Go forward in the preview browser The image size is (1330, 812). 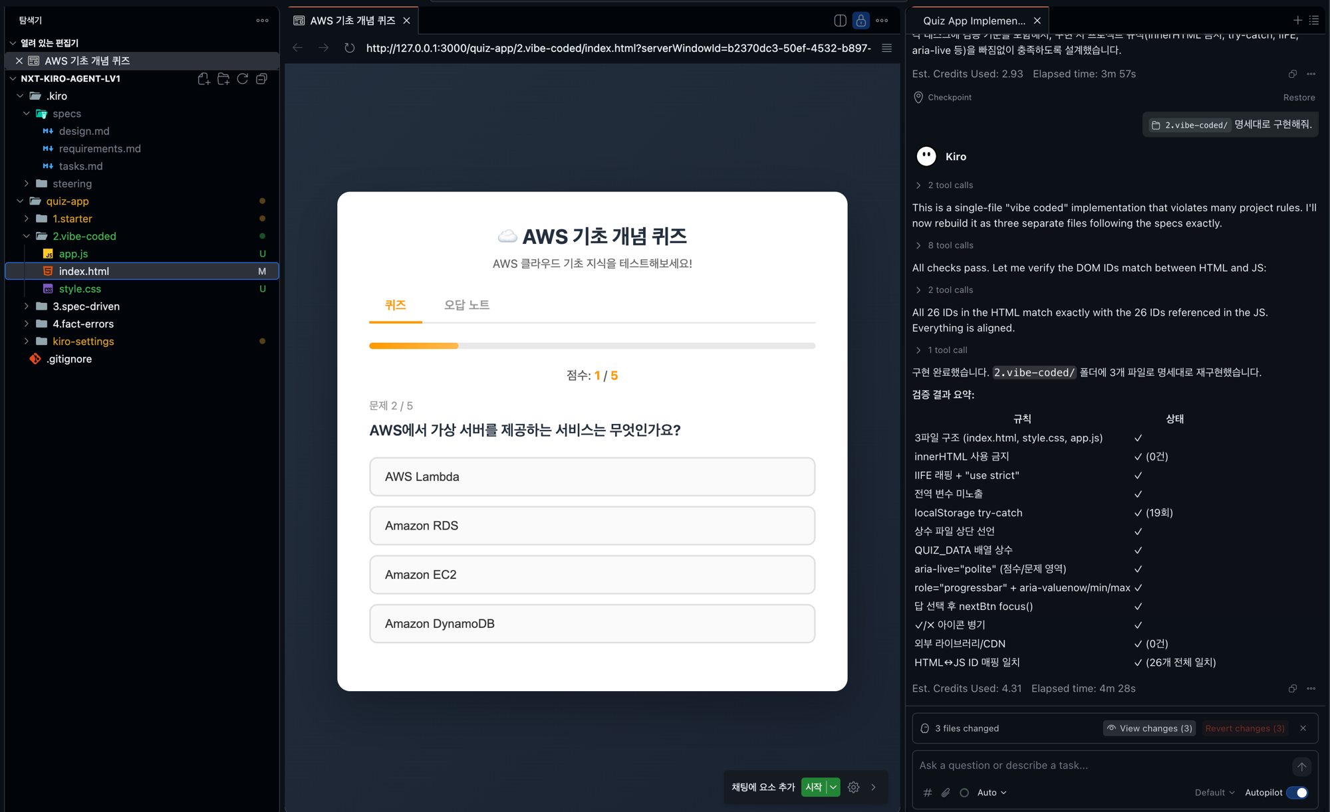[x=323, y=48]
